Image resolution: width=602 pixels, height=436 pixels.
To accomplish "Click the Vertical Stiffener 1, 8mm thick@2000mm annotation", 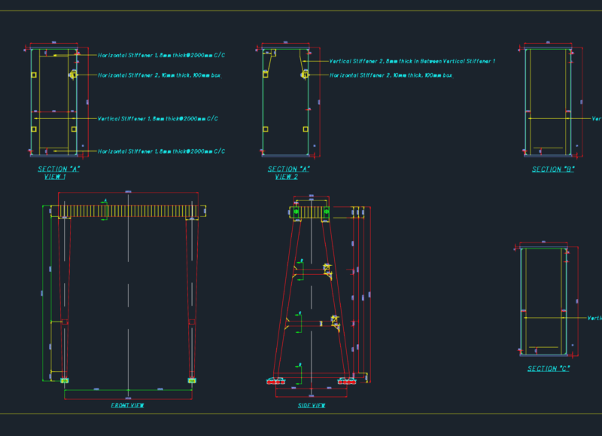I will pyautogui.click(x=158, y=119).
